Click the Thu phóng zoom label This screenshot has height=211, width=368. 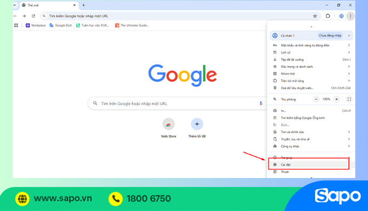(288, 100)
